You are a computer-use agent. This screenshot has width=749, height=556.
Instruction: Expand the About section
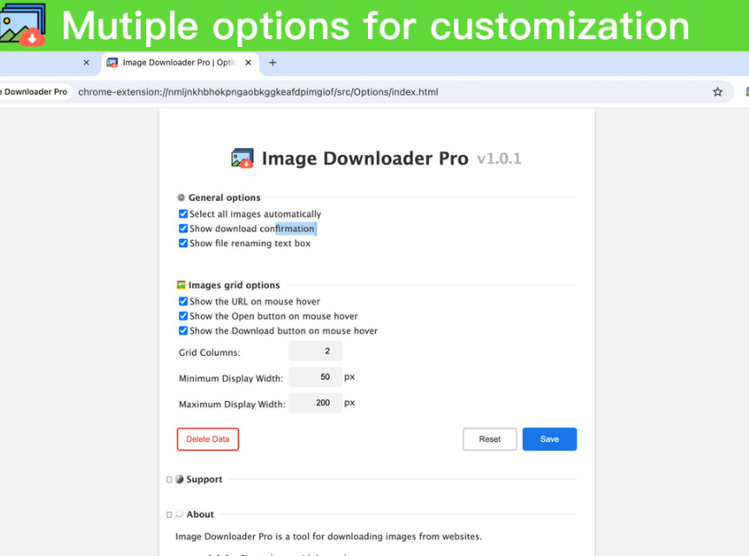point(169,514)
